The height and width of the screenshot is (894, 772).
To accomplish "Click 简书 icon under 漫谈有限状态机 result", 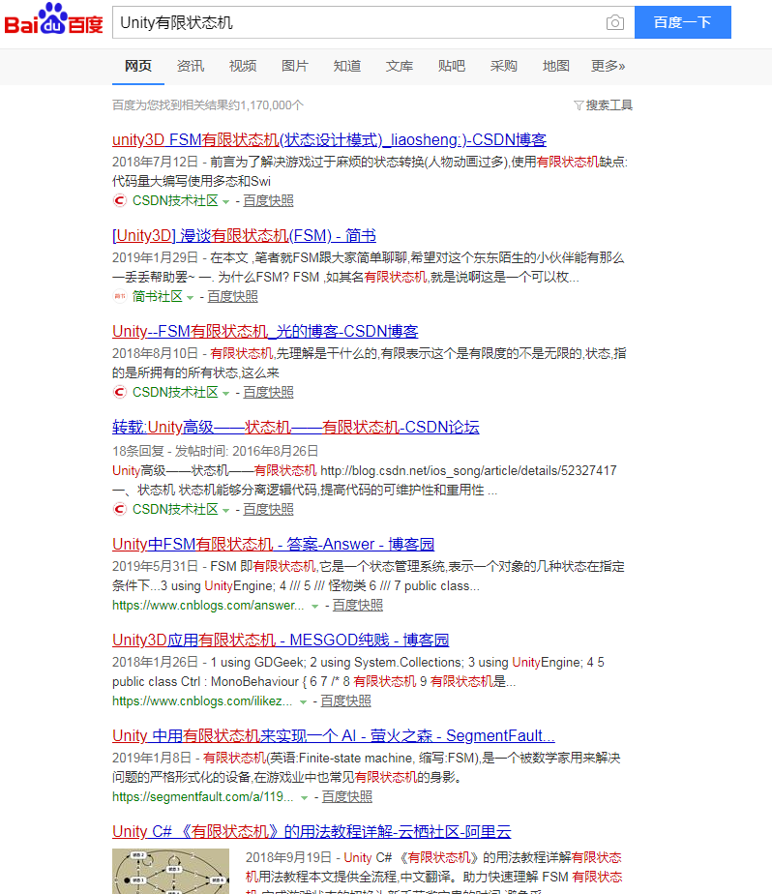I will [119, 296].
